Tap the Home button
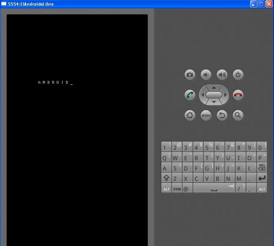Viewport: 274px width, 246px height. [190, 115]
